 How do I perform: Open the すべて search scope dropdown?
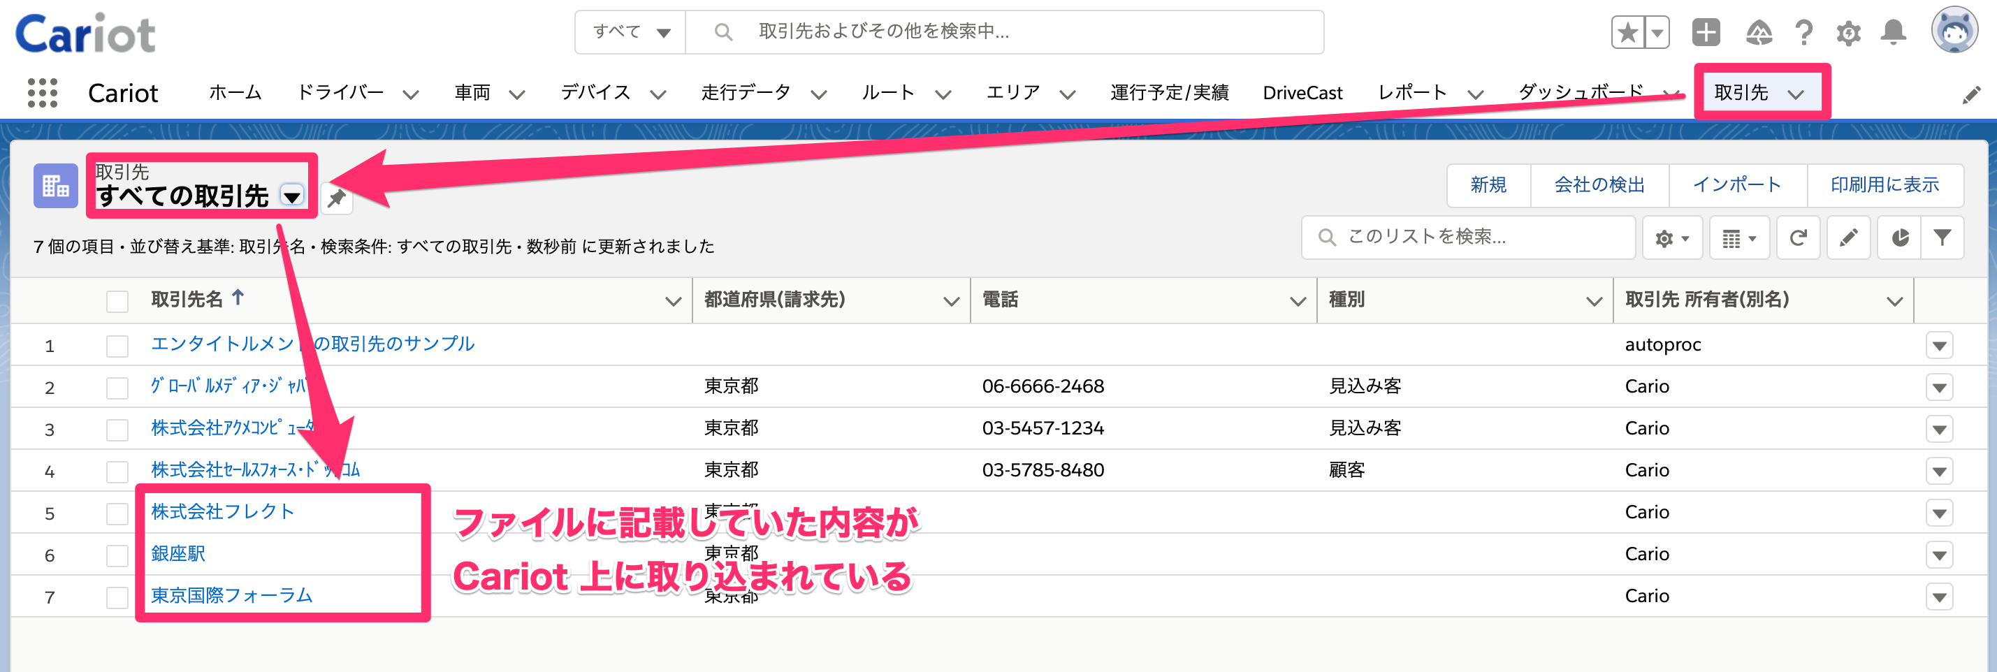click(630, 31)
